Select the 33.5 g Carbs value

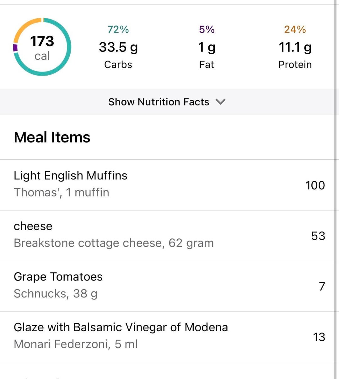118,47
